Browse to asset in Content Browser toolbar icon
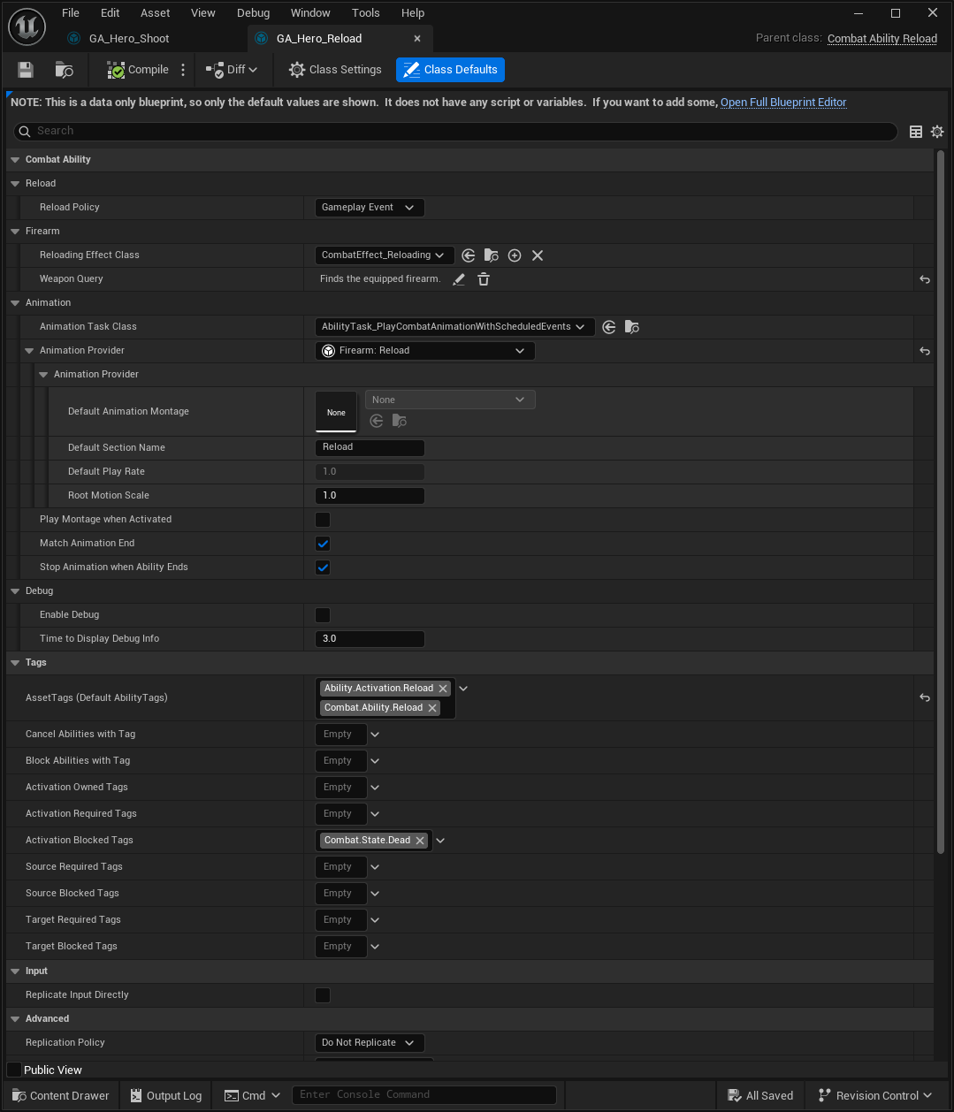This screenshot has height=1112, width=954. pyautogui.click(x=64, y=70)
